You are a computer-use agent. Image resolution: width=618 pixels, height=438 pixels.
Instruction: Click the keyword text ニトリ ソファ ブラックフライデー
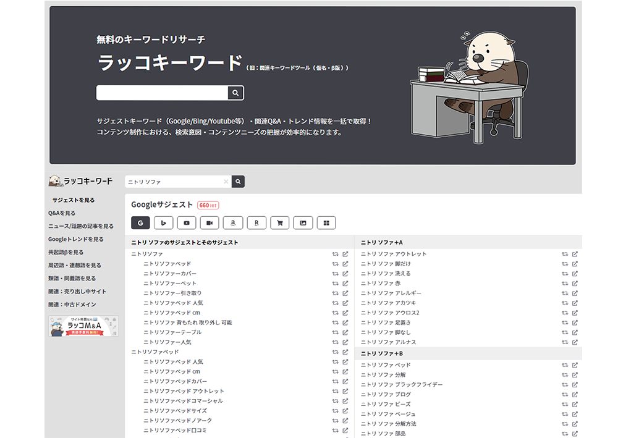pyautogui.click(x=402, y=384)
